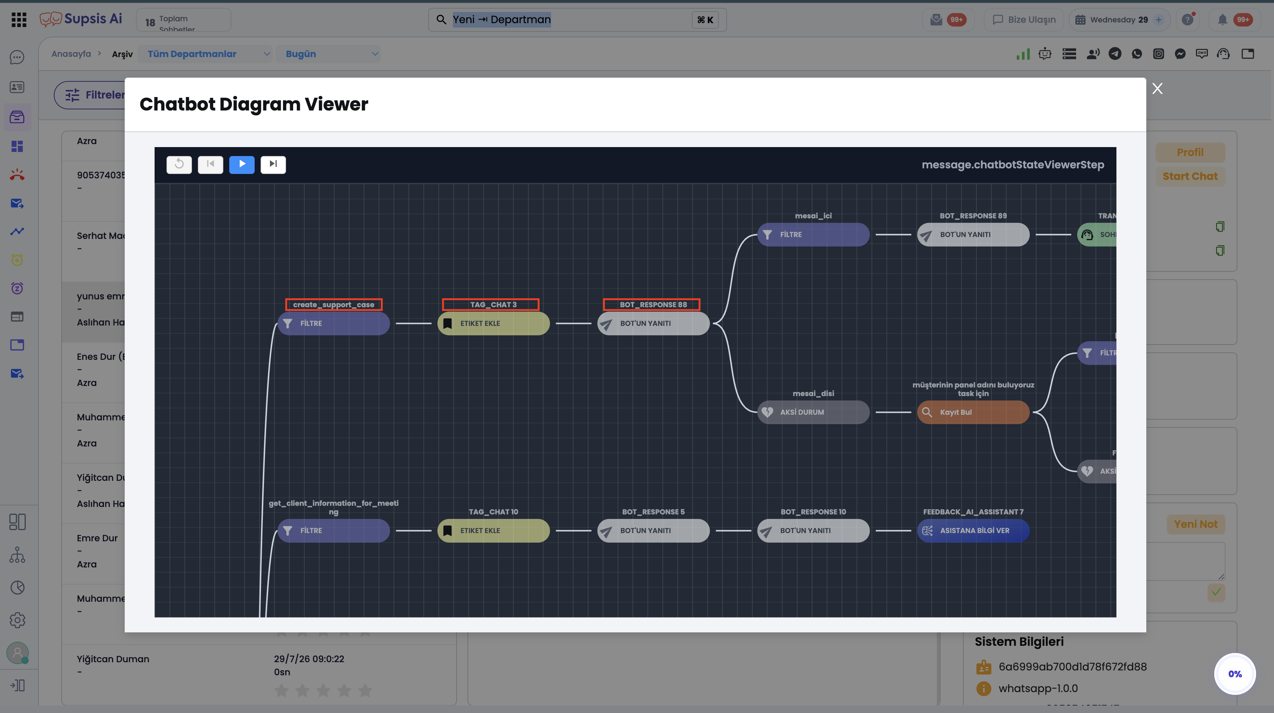Select the FİLTRE node under create_support_case
Screen dimensions: 1274x713
(334, 323)
